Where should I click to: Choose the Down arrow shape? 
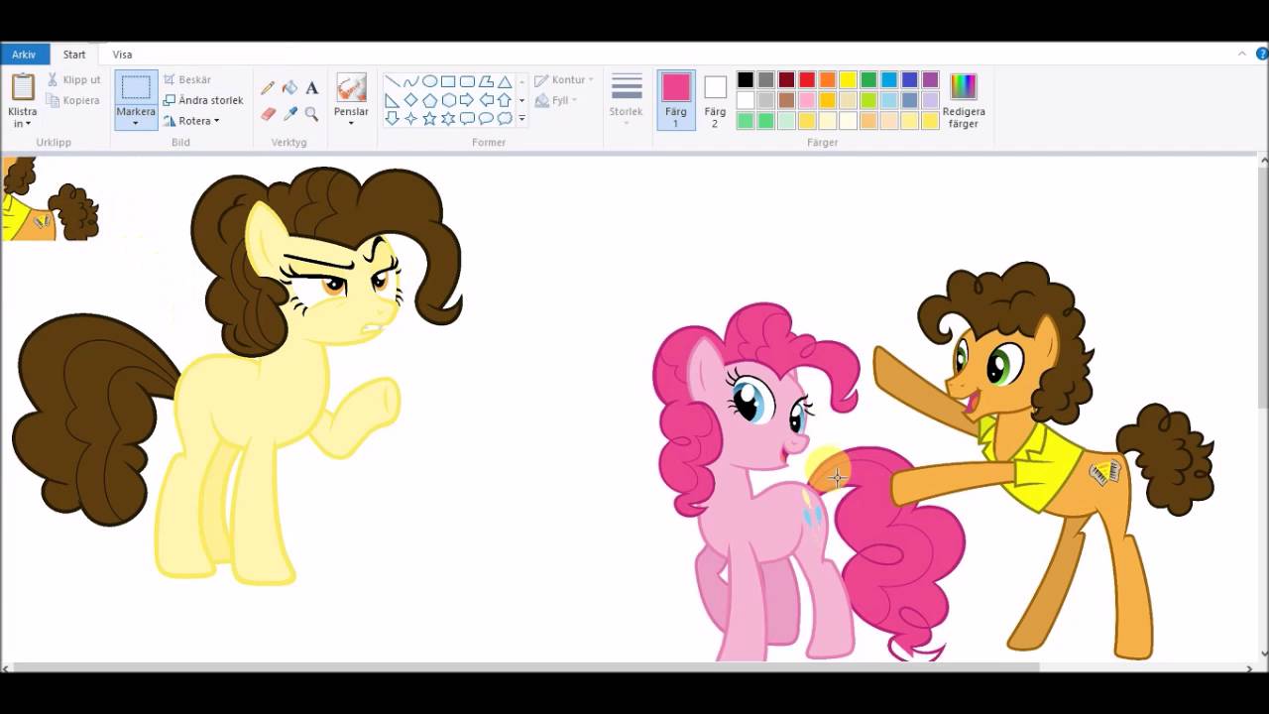pos(392,118)
